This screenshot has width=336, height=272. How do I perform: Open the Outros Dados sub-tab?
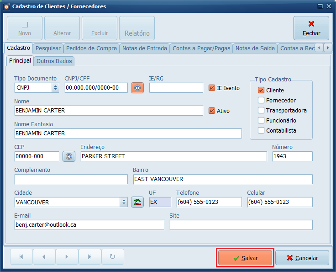click(54, 61)
